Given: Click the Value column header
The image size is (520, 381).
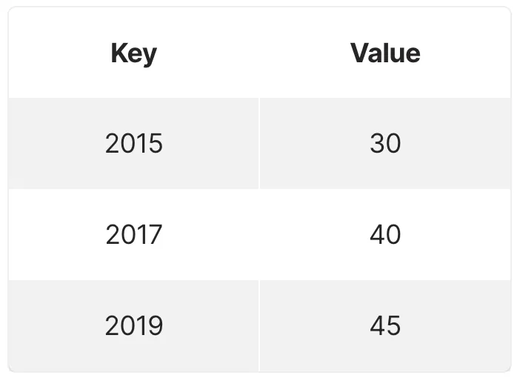Looking at the screenshot, I should pos(385,53).
